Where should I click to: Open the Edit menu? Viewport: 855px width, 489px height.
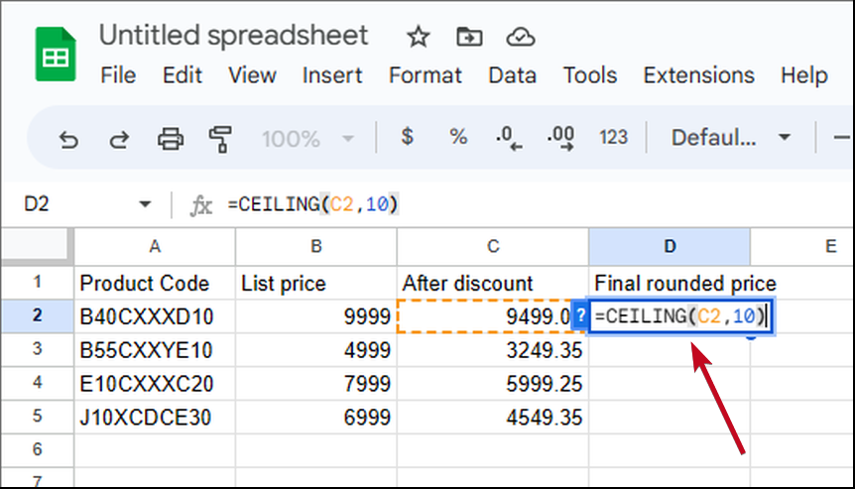coord(183,74)
